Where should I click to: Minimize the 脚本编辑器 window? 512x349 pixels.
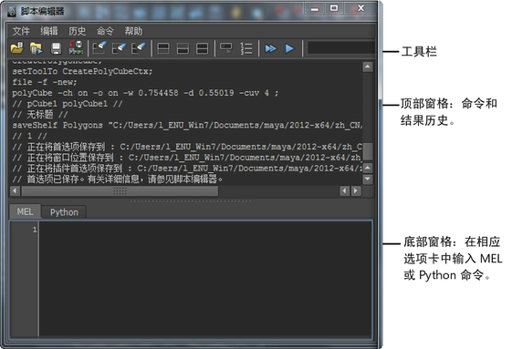[x=315, y=9]
